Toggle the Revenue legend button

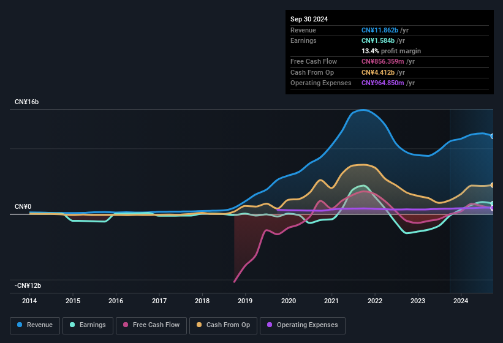(35, 325)
